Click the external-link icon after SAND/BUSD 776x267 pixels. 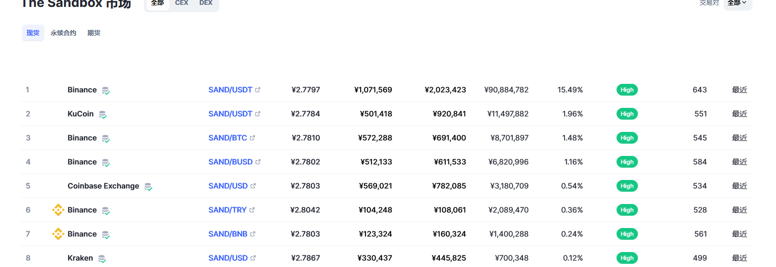pyautogui.click(x=258, y=162)
